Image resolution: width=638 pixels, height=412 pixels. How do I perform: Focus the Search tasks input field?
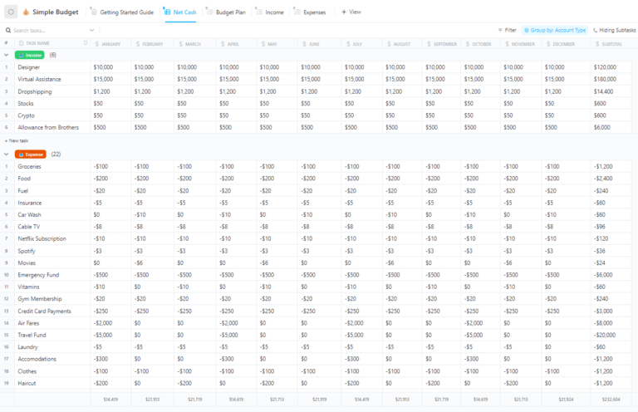[49, 30]
